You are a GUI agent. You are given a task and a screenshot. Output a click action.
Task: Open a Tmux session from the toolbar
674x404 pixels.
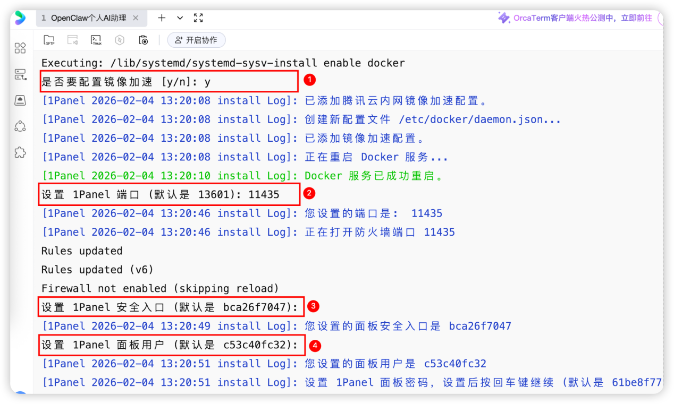(x=96, y=40)
